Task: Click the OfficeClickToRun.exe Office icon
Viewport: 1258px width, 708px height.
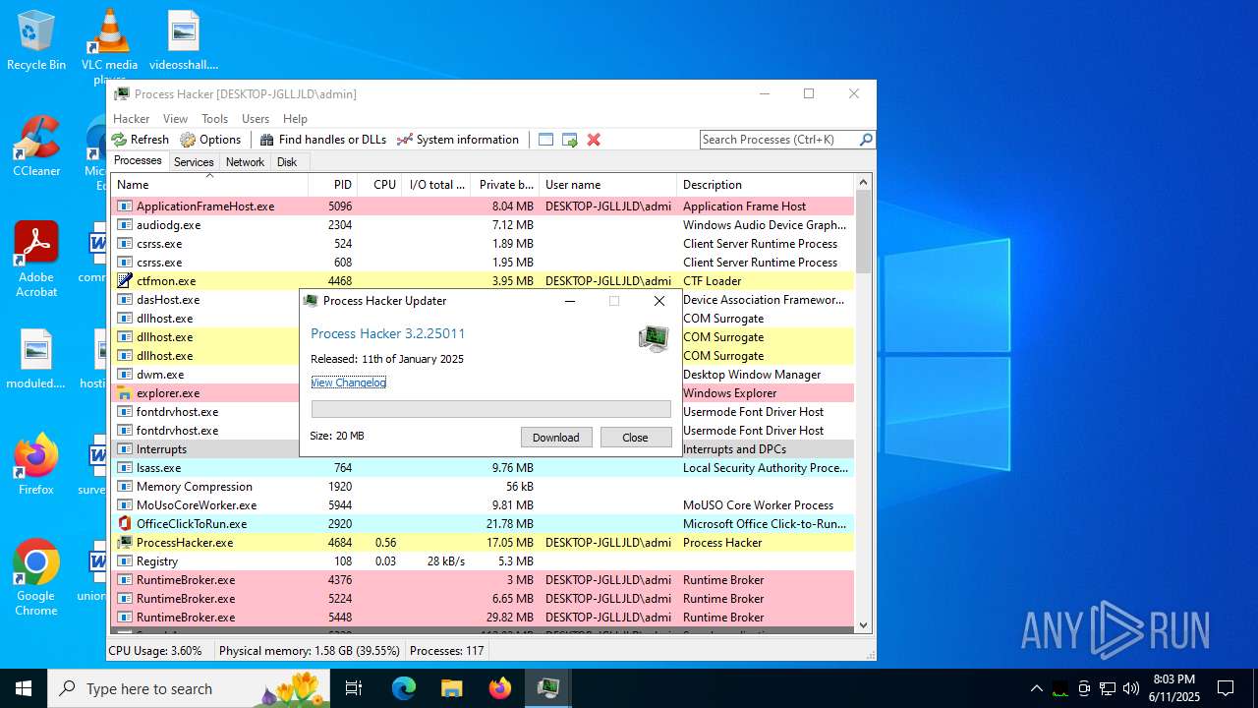Action: coord(125,524)
